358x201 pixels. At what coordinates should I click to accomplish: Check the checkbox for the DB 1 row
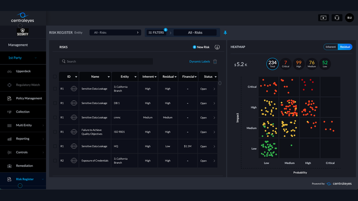coord(55,103)
